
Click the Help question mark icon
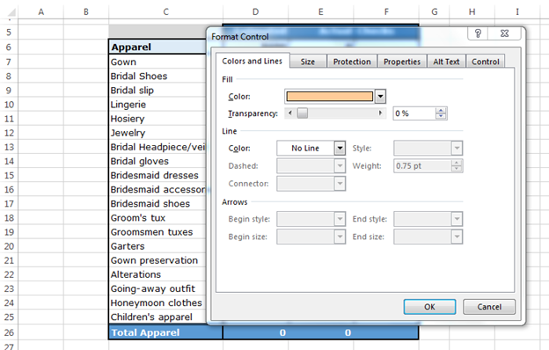[478, 33]
